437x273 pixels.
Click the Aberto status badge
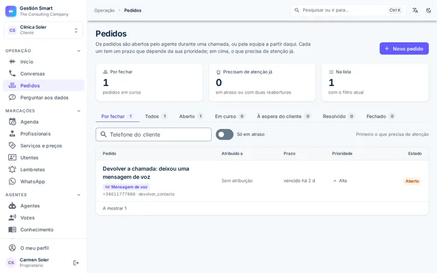[412, 181]
